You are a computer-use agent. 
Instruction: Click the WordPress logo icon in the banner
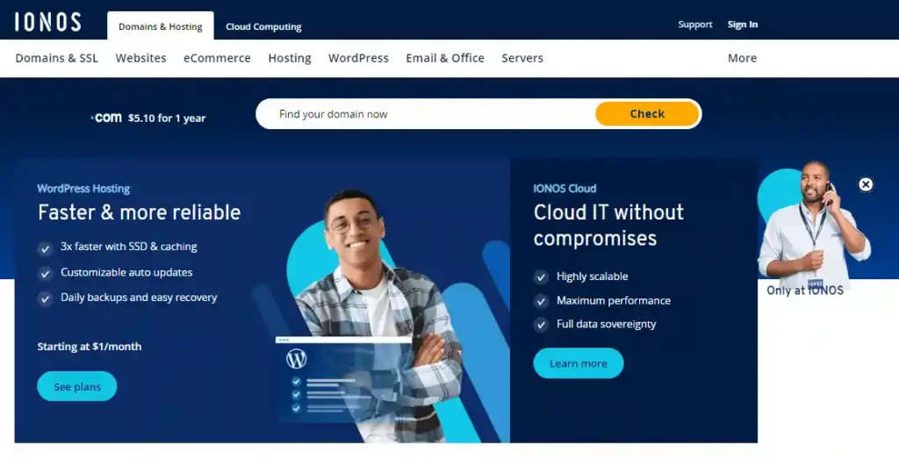(x=297, y=359)
